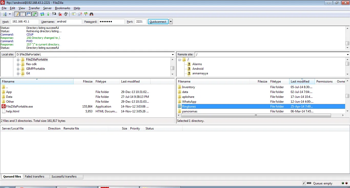
Task: Open the Local site path dropdown
Action: tap(173, 54)
